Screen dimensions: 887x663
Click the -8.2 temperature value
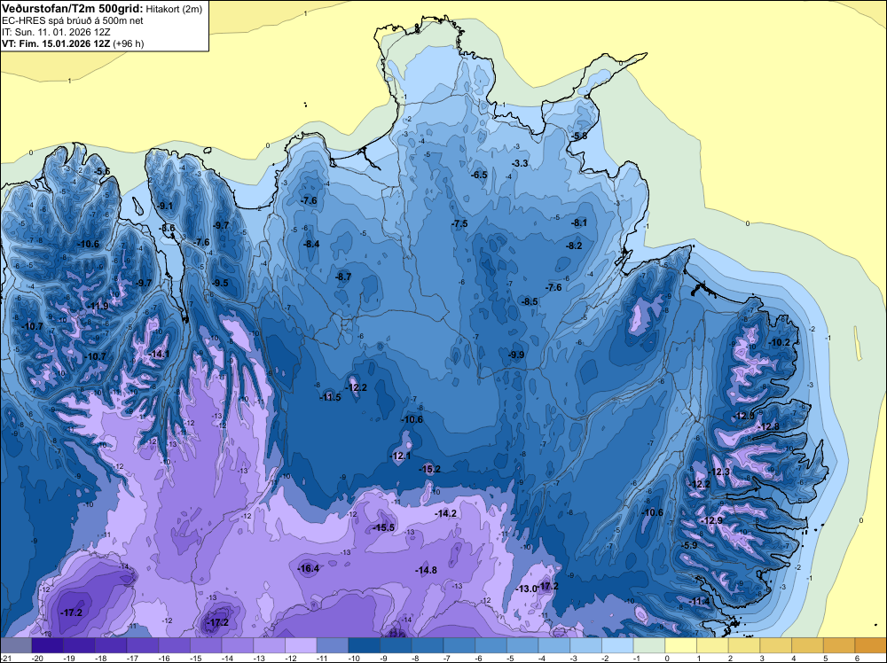(574, 246)
